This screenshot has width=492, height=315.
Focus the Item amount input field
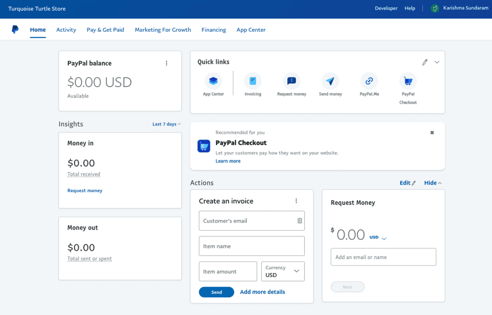point(228,271)
